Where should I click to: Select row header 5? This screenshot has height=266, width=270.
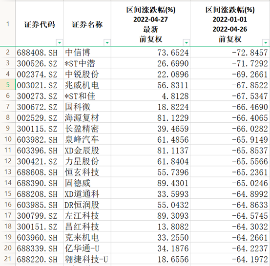(x=8, y=85)
